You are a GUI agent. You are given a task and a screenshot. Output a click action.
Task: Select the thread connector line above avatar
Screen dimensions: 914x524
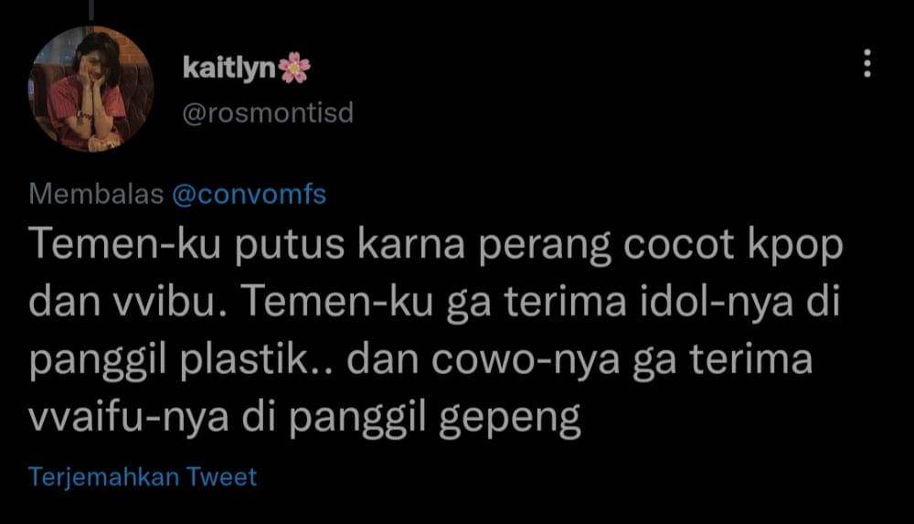[x=90, y=10]
